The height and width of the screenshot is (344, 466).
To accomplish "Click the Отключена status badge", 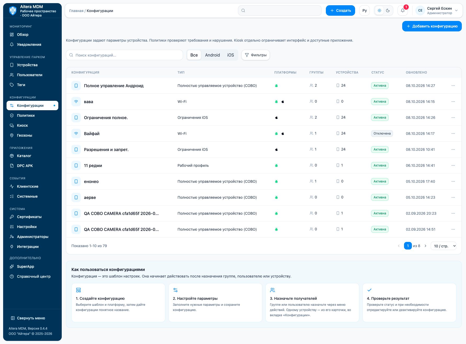I will tap(382, 134).
